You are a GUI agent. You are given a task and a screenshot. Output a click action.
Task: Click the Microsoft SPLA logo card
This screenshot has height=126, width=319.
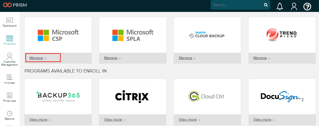click(133, 35)
